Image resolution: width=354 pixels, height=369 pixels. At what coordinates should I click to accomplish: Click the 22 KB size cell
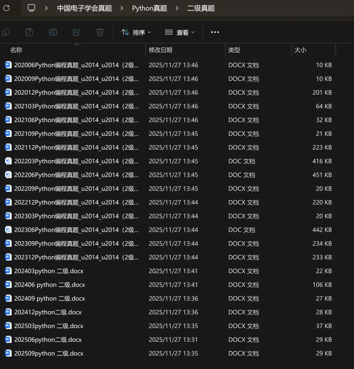click(x=324, y=271)
